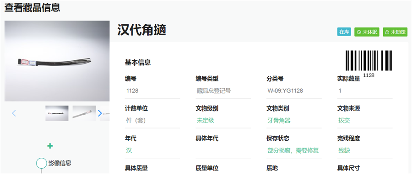Click the 拨交 source value
Image resolution: width=412 pixels, height=176 pixels.
click(x=344, y=121)
